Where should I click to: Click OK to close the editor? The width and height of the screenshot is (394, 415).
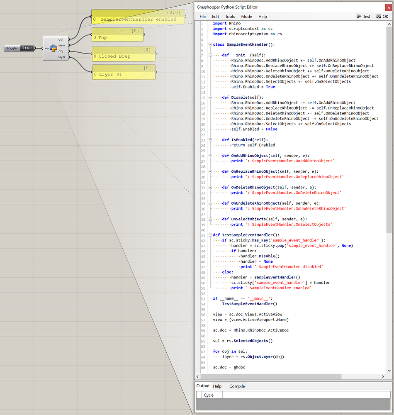point(385,16)
